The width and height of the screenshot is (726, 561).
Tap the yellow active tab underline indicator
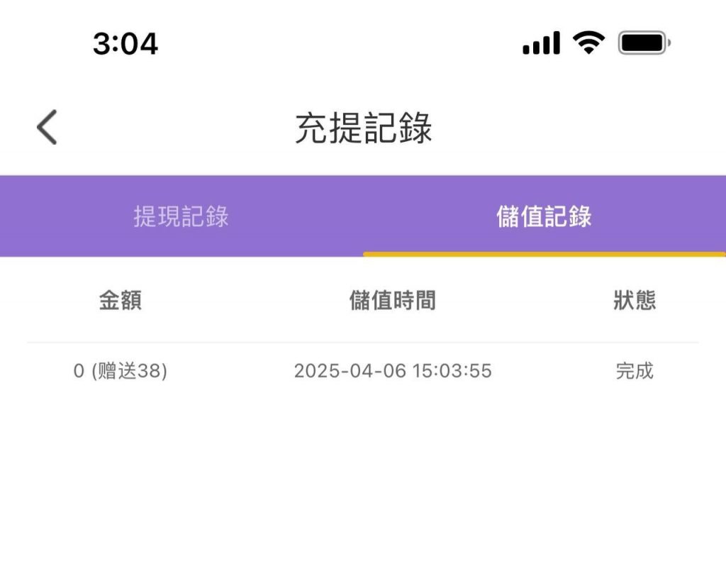[544, 254]
